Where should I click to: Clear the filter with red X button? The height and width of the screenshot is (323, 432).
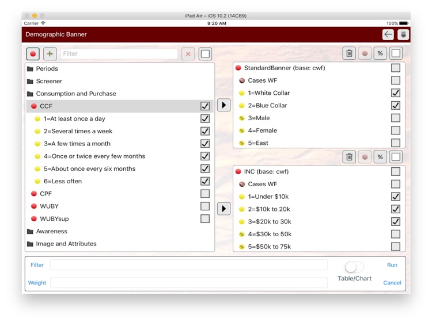188,53
